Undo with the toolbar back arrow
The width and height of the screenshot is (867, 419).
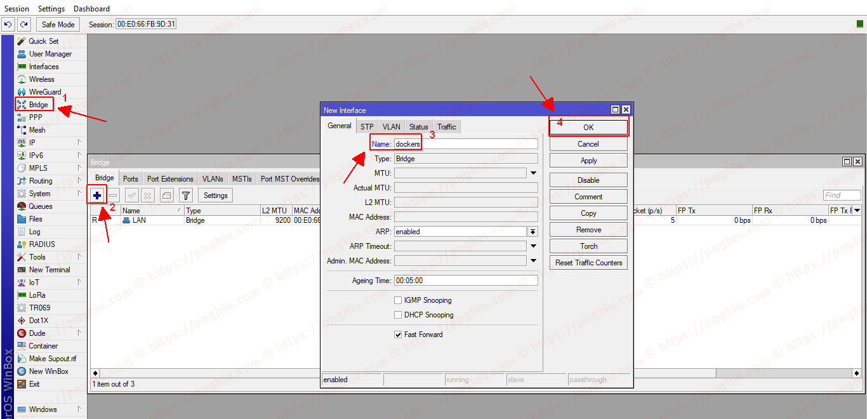8,24
